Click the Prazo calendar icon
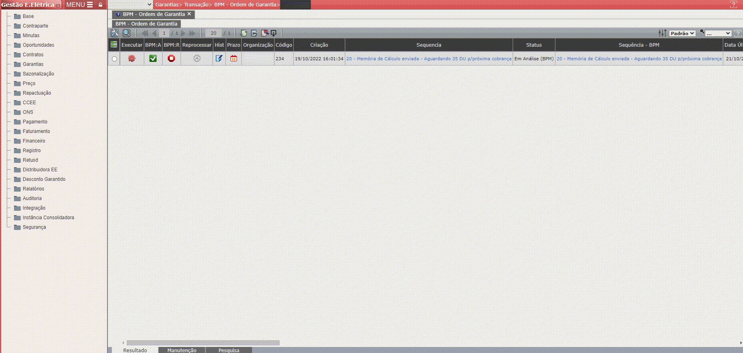743x353 pixels. point(234,59)
